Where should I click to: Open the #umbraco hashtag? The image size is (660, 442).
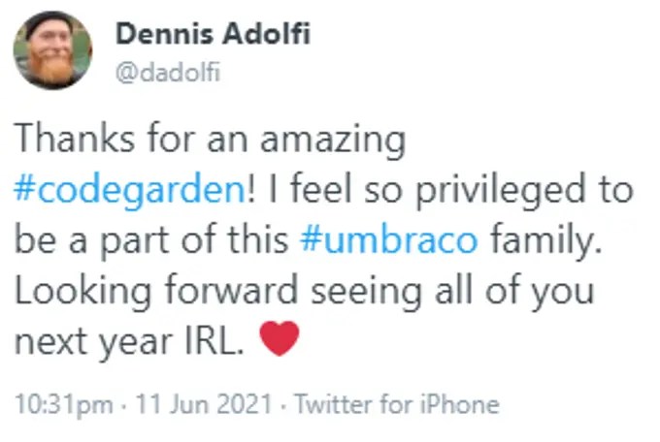[387, 238]
